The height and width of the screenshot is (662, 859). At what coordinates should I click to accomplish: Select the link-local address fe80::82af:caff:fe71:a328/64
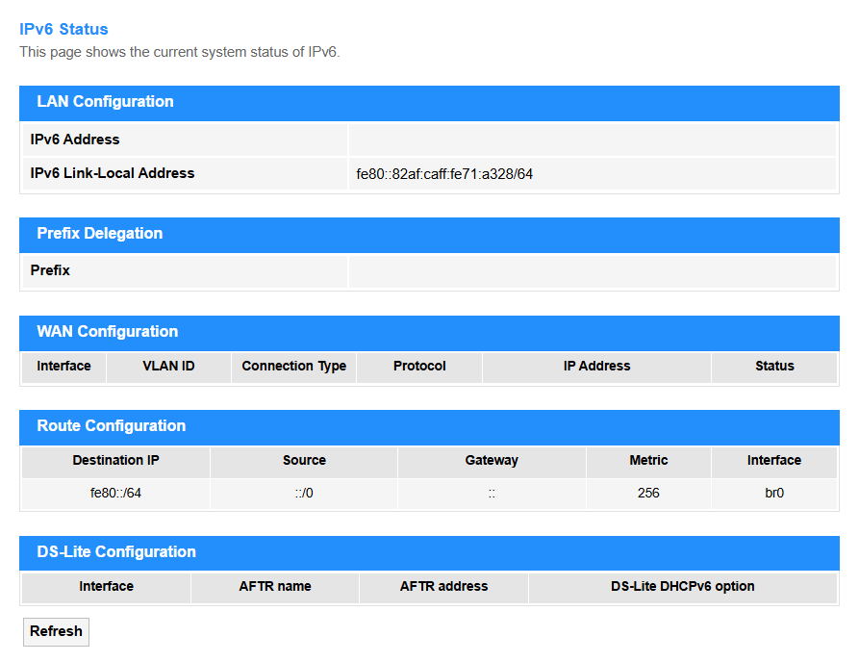click(444, 174)
